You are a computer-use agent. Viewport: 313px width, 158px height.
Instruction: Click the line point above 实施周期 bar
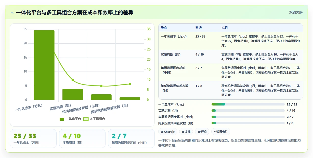pos(73,80)
